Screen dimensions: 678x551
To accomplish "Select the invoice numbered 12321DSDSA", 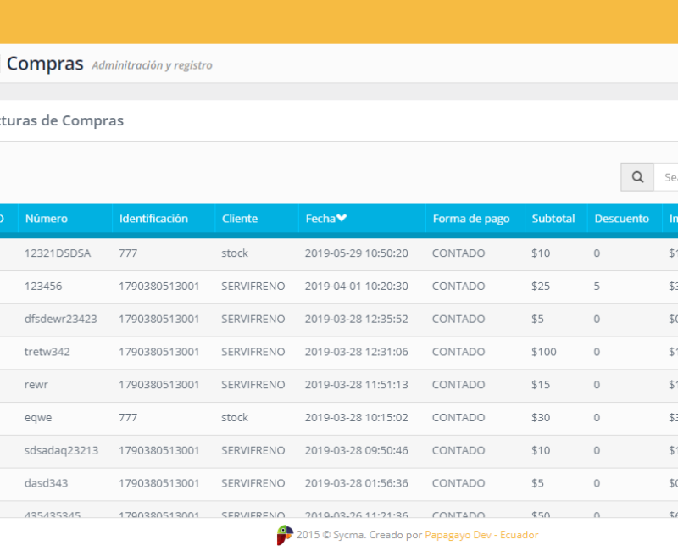I will coord(58,253).
